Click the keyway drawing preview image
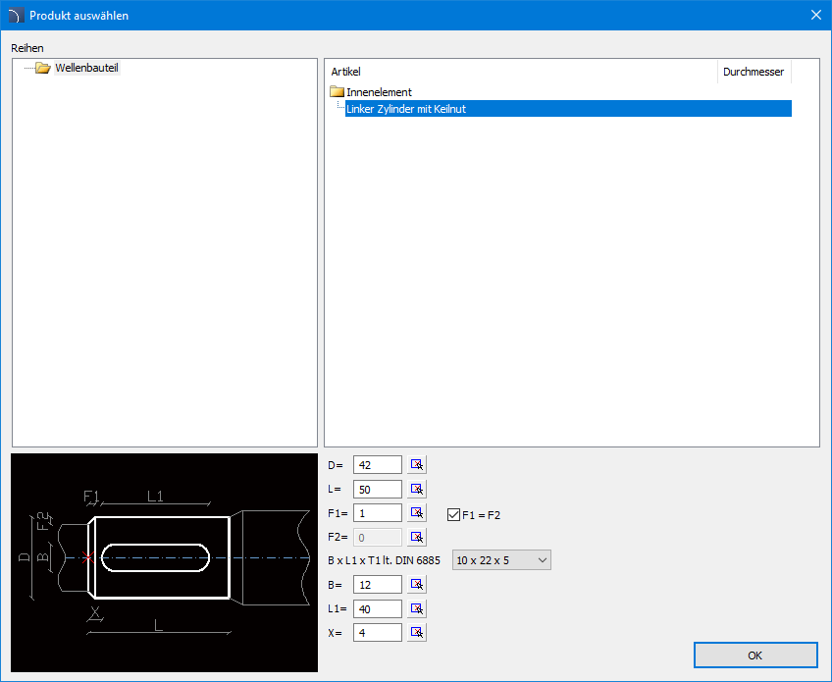 pos(164,562)
